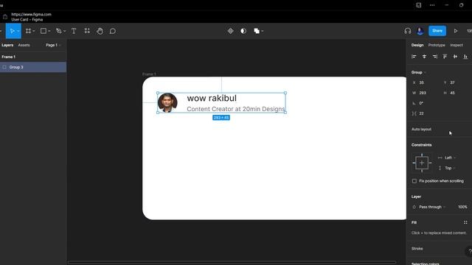
Task: Click the Align top icon
Action: click(x=445, y=57)
